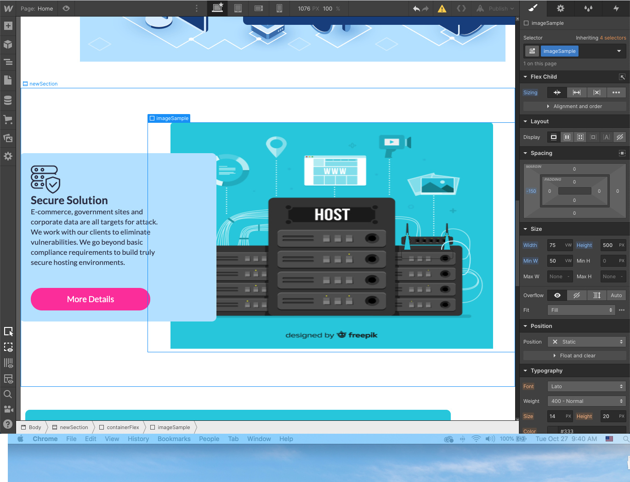Switch to mobile landscape breakpoint
630x482 pixels.
(x=259, y=8)
